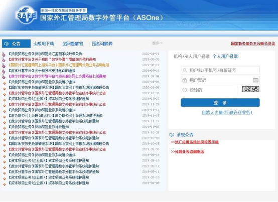The height and width of the screenshot is (202, 278).
Task: Click diamond bullet of 2019-09-17 notice
Action: 5,167
